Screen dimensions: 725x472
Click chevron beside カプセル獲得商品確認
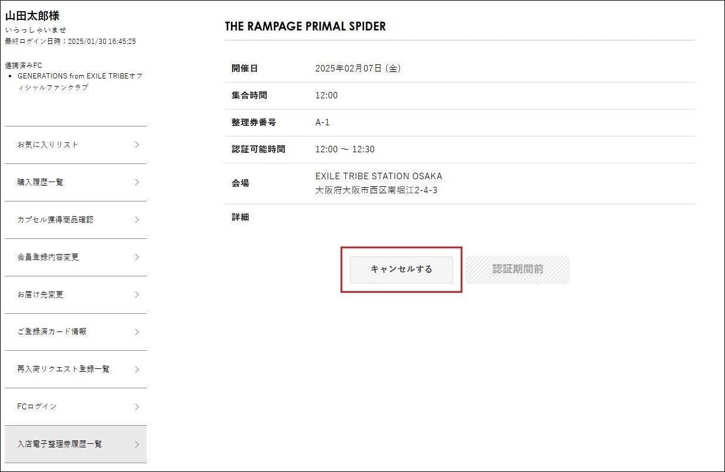click(137, 220)
